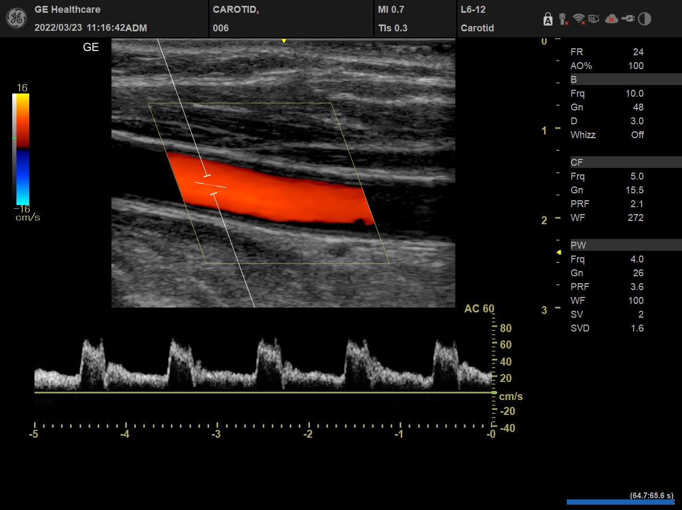Click the cine loop progress bar
The width and height of the screenshot is (682, 510).
tap(620, 501)
